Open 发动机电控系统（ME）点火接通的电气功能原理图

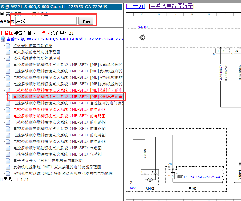click(57, 167)
